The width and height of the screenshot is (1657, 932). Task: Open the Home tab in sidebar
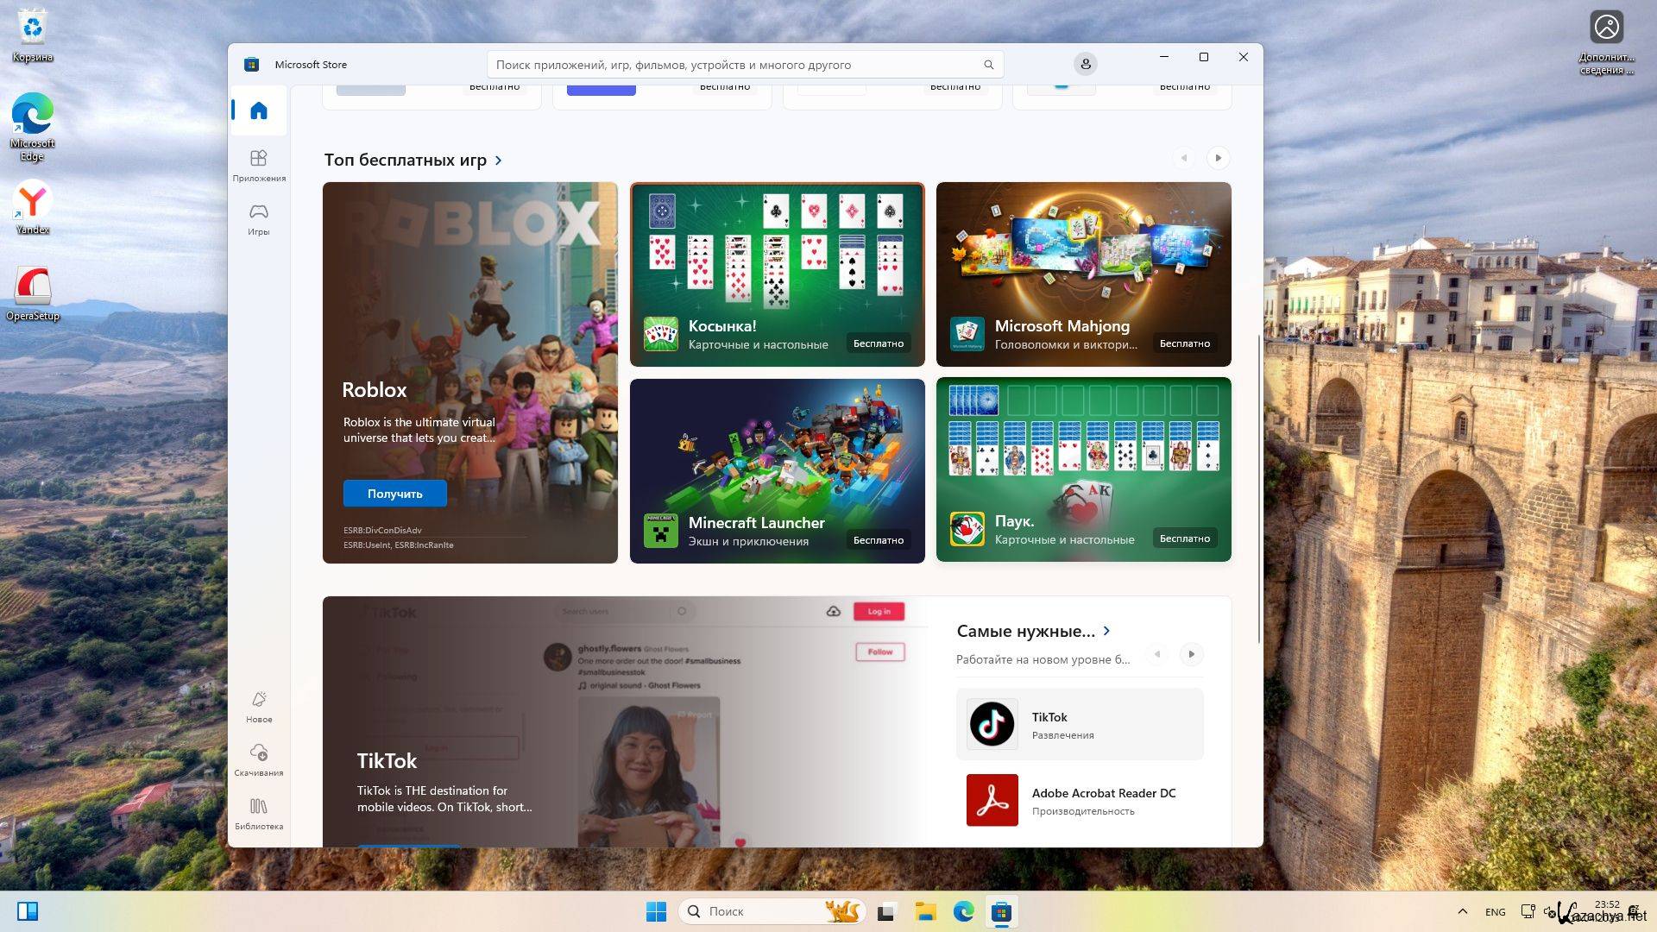pos(258,110)
